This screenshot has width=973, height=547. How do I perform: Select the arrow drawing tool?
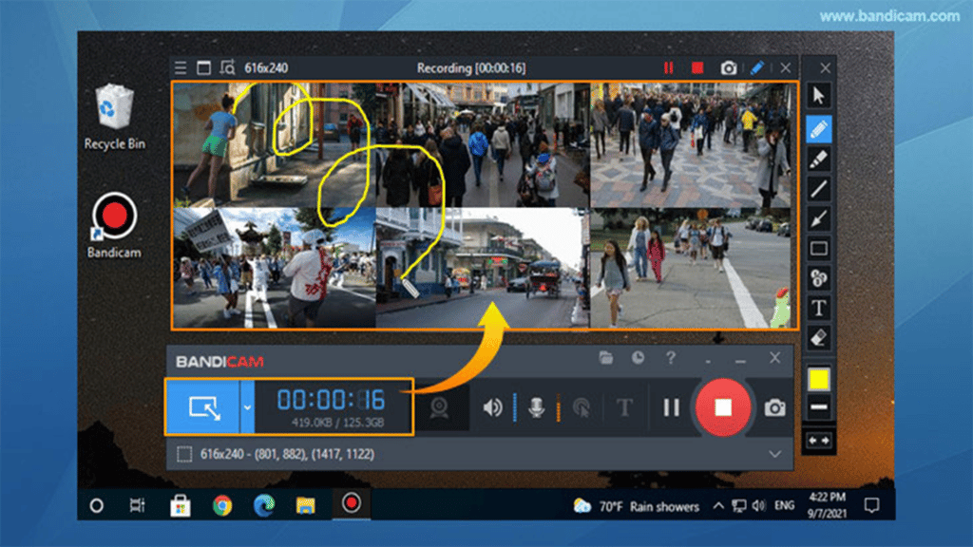[818, 219]
